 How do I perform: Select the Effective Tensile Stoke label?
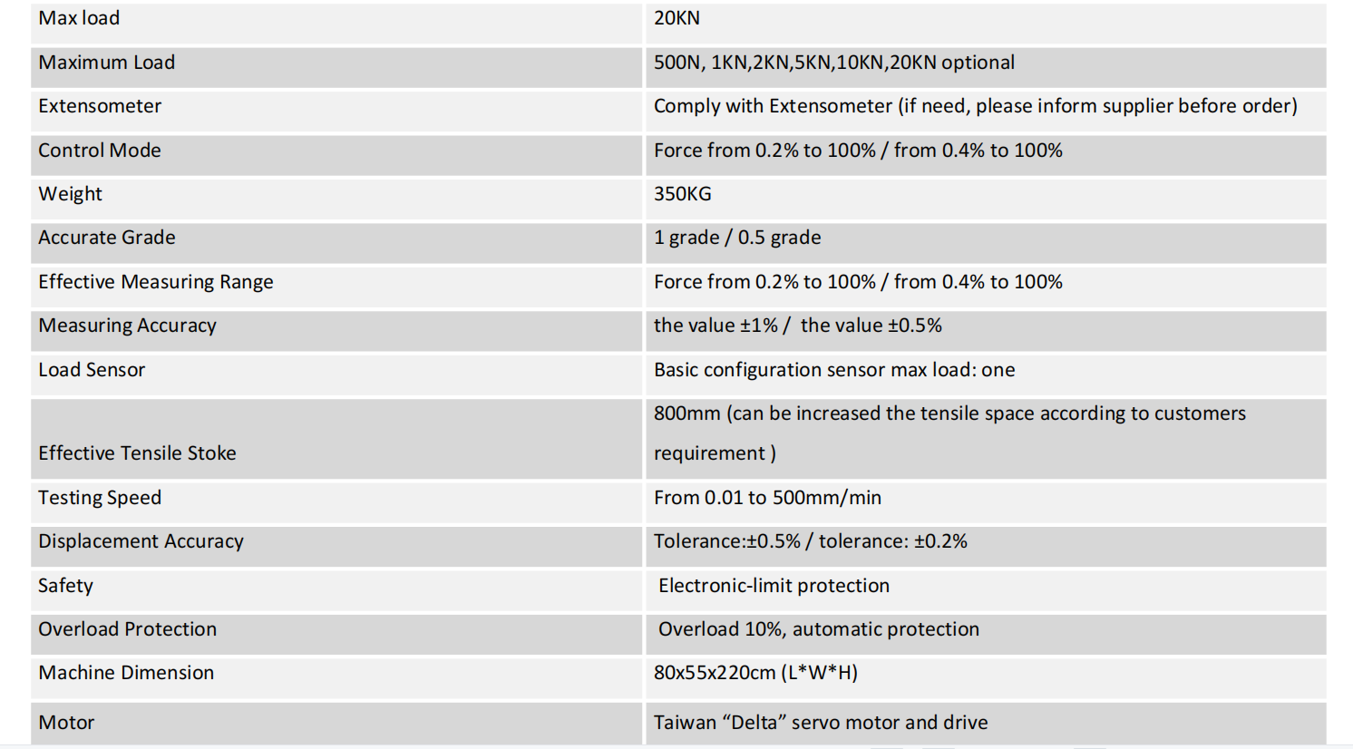(137, 453)
